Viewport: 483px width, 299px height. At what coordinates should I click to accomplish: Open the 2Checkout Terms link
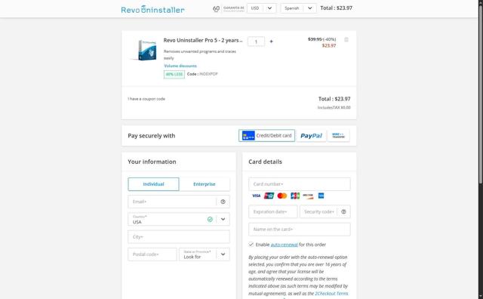pyautogui.click(x=331, y=294)
